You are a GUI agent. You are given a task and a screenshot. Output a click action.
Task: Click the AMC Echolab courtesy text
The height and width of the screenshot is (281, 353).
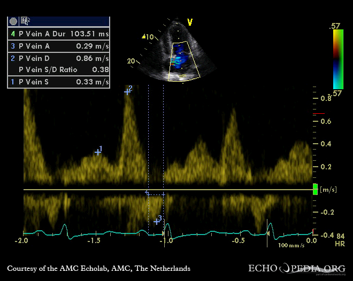click(x=98, y=268)
